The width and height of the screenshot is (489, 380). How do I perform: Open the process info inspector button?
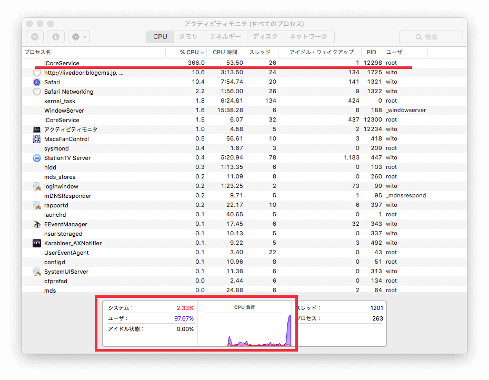56,37
